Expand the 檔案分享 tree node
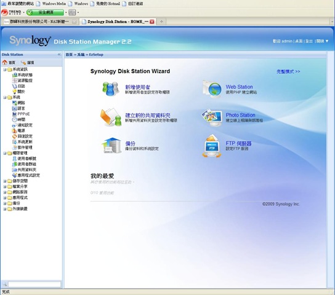Image resolution: width=335 pixels, height=295 pixels. pos(5,186)
